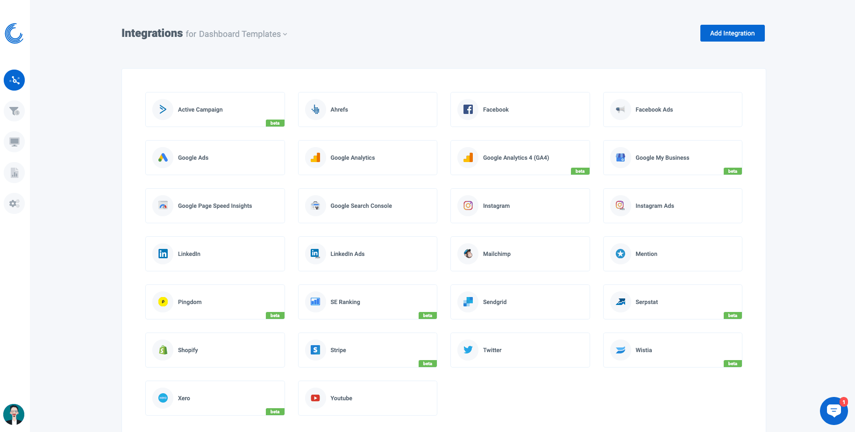Select the Sendgrid label

point(495,302)
